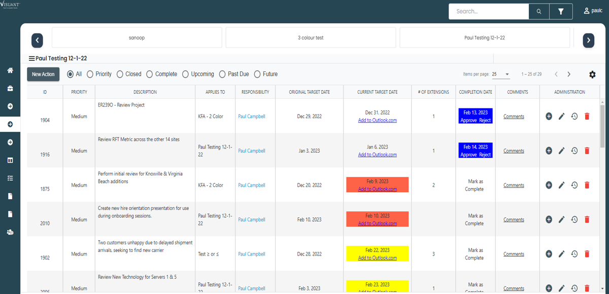Select the Priority filter radio button
Viewport: 609px width, 294px height.
90,74
